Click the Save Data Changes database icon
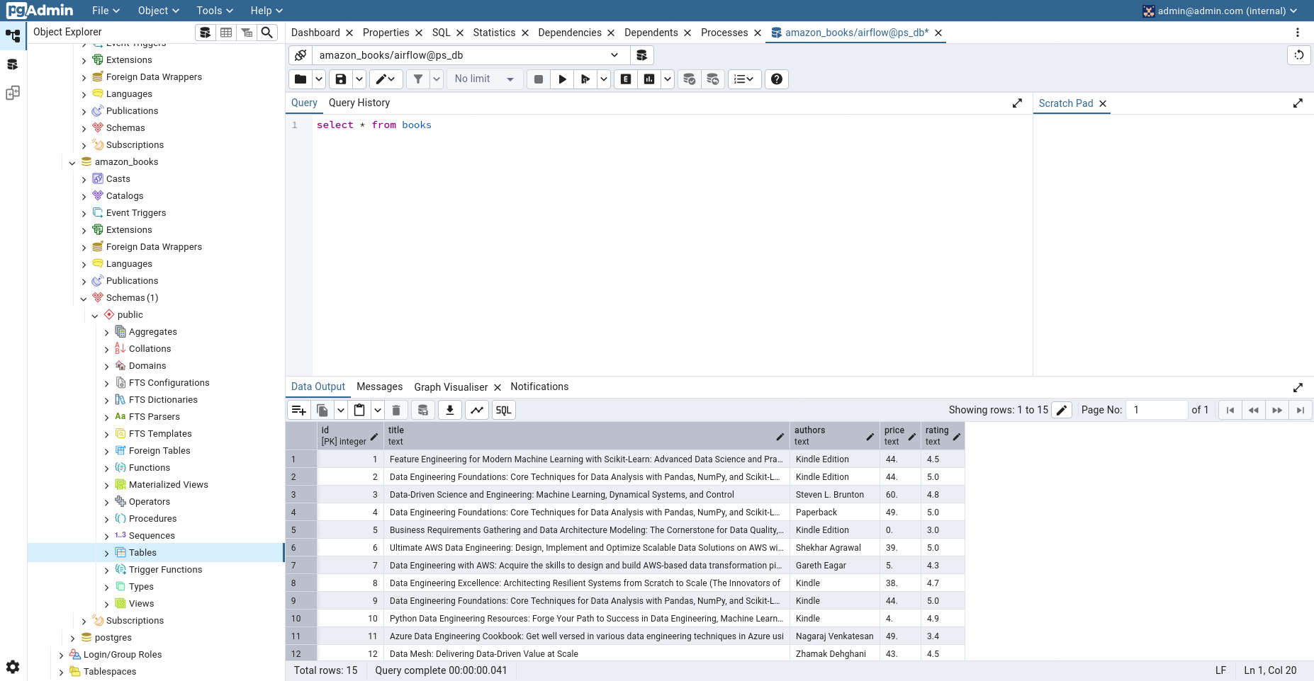Image resolution: width=1314 pixels, height=681 pixels. [x=423, y=410]
